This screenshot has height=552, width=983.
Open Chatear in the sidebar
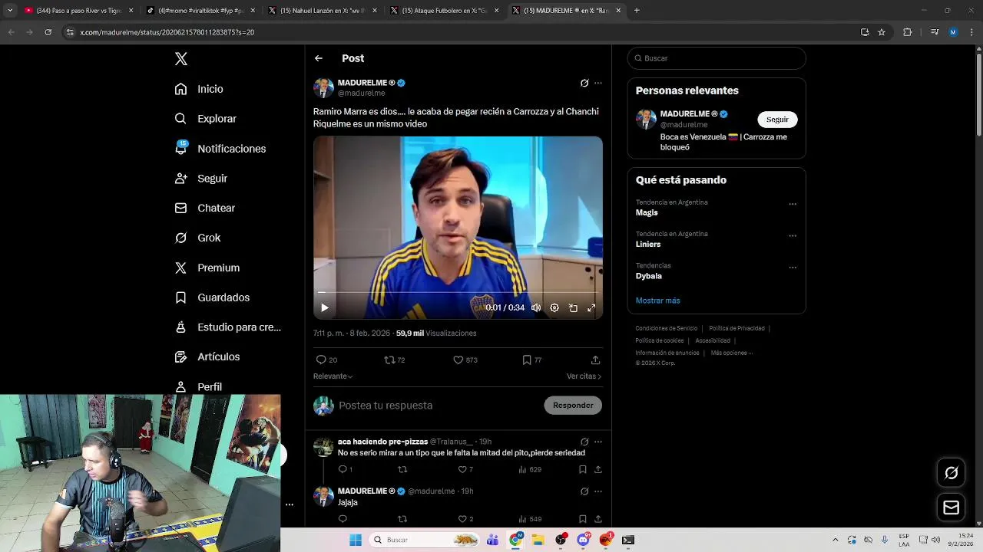coord(204,209)
